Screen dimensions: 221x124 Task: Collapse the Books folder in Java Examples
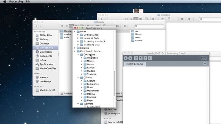tap(75, 31)
